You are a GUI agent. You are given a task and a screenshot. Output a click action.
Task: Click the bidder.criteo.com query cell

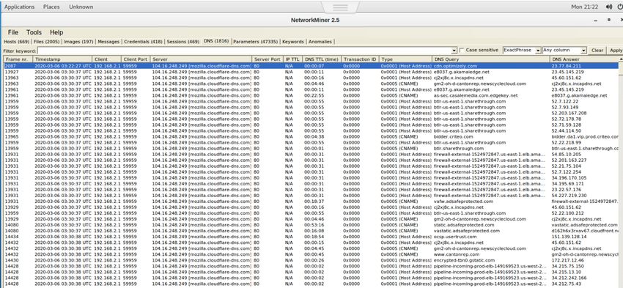tap(454, 136)
